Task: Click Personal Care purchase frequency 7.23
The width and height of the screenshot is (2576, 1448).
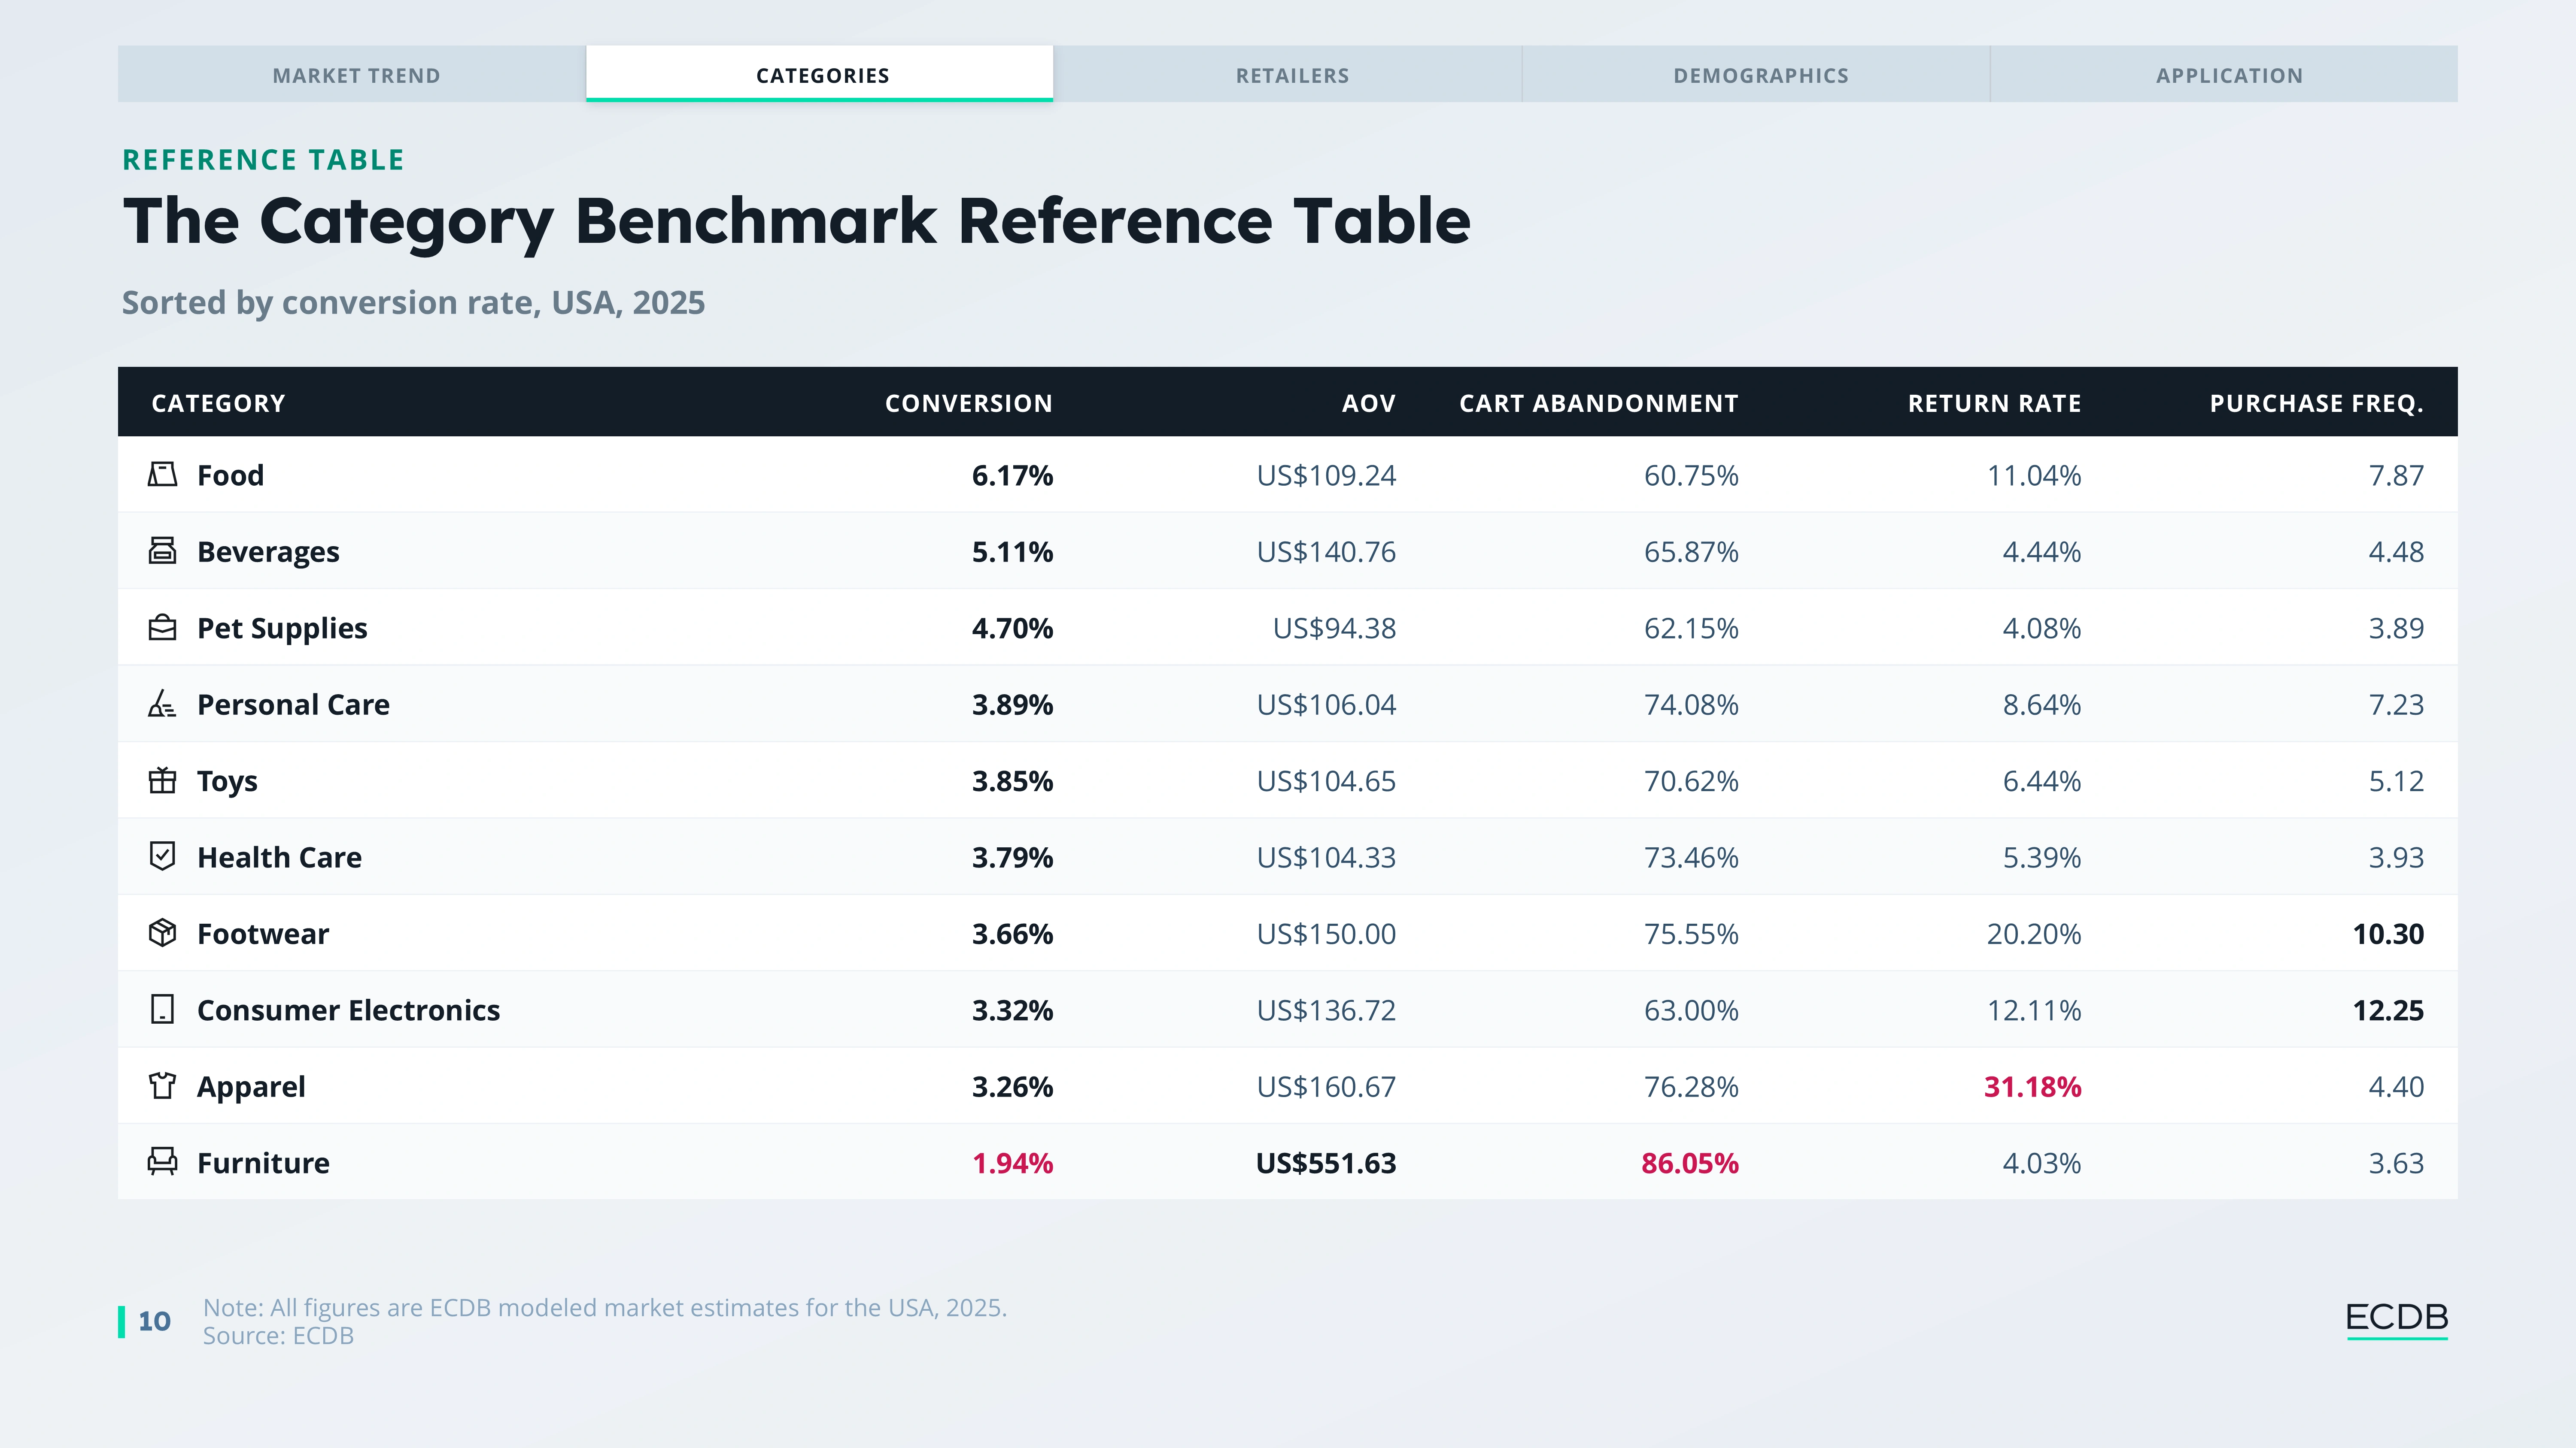Action: (2396, 704)
